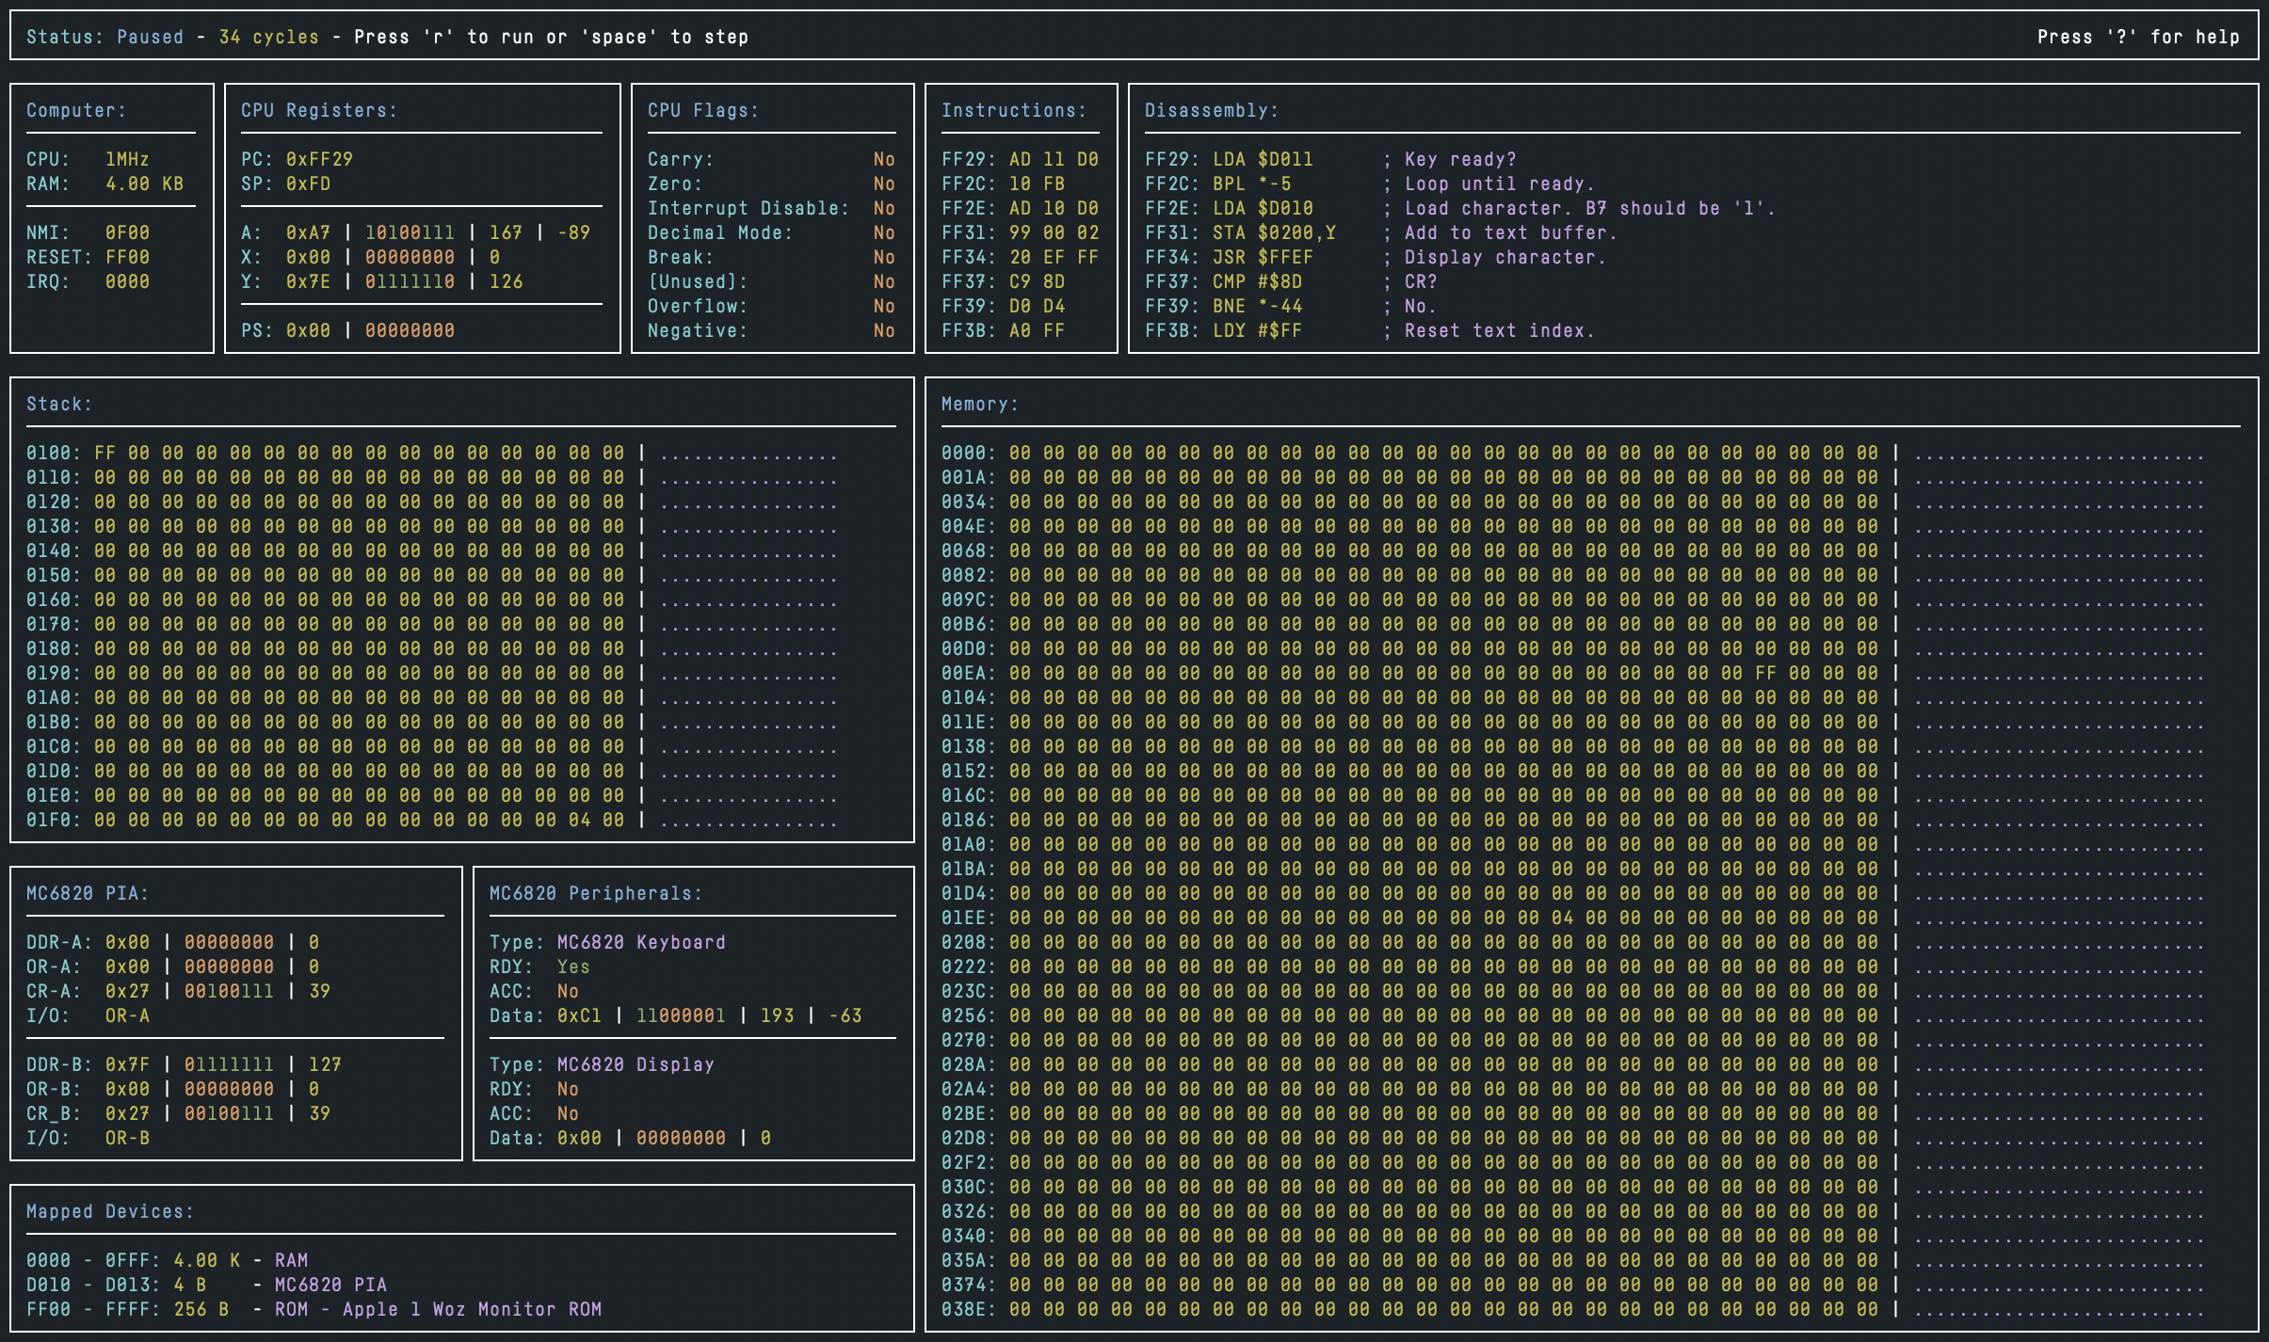
Task: Select the Interrupt Disable flag value
Action: coord(883,208)
